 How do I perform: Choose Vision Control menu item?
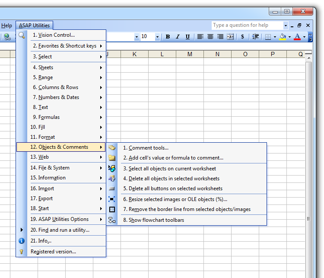tap(61, 35)
